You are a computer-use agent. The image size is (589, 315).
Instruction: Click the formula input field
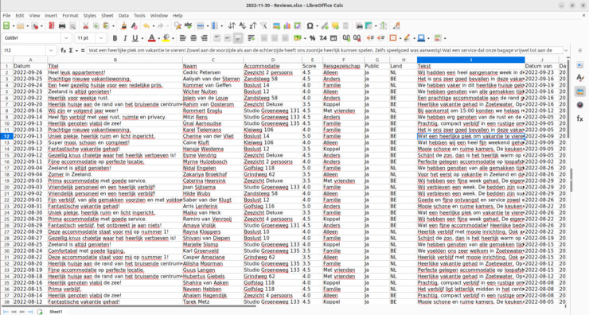(x=325, y=50)
